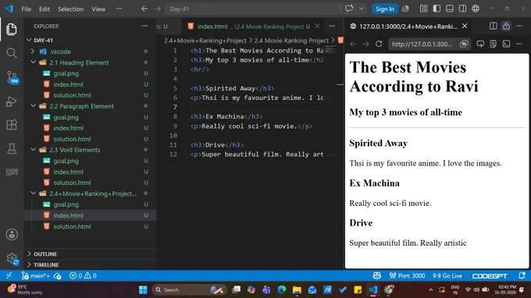Click Go Live in status bar
This screenshot has width=531, height=298.
point(447,275)
